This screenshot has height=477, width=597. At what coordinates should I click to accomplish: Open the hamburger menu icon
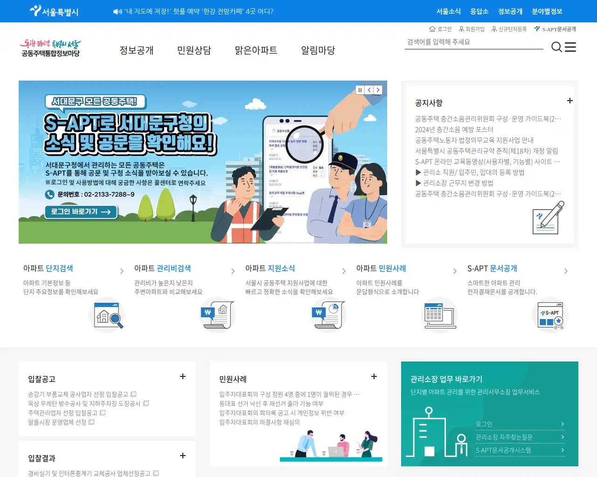(x=570, y=47)
